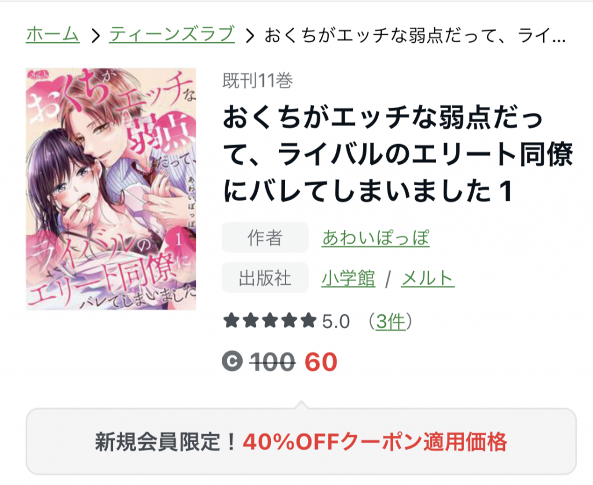Go to ホーム breadcrumb link
Screen dimensions: 593x485
[53, 34]
